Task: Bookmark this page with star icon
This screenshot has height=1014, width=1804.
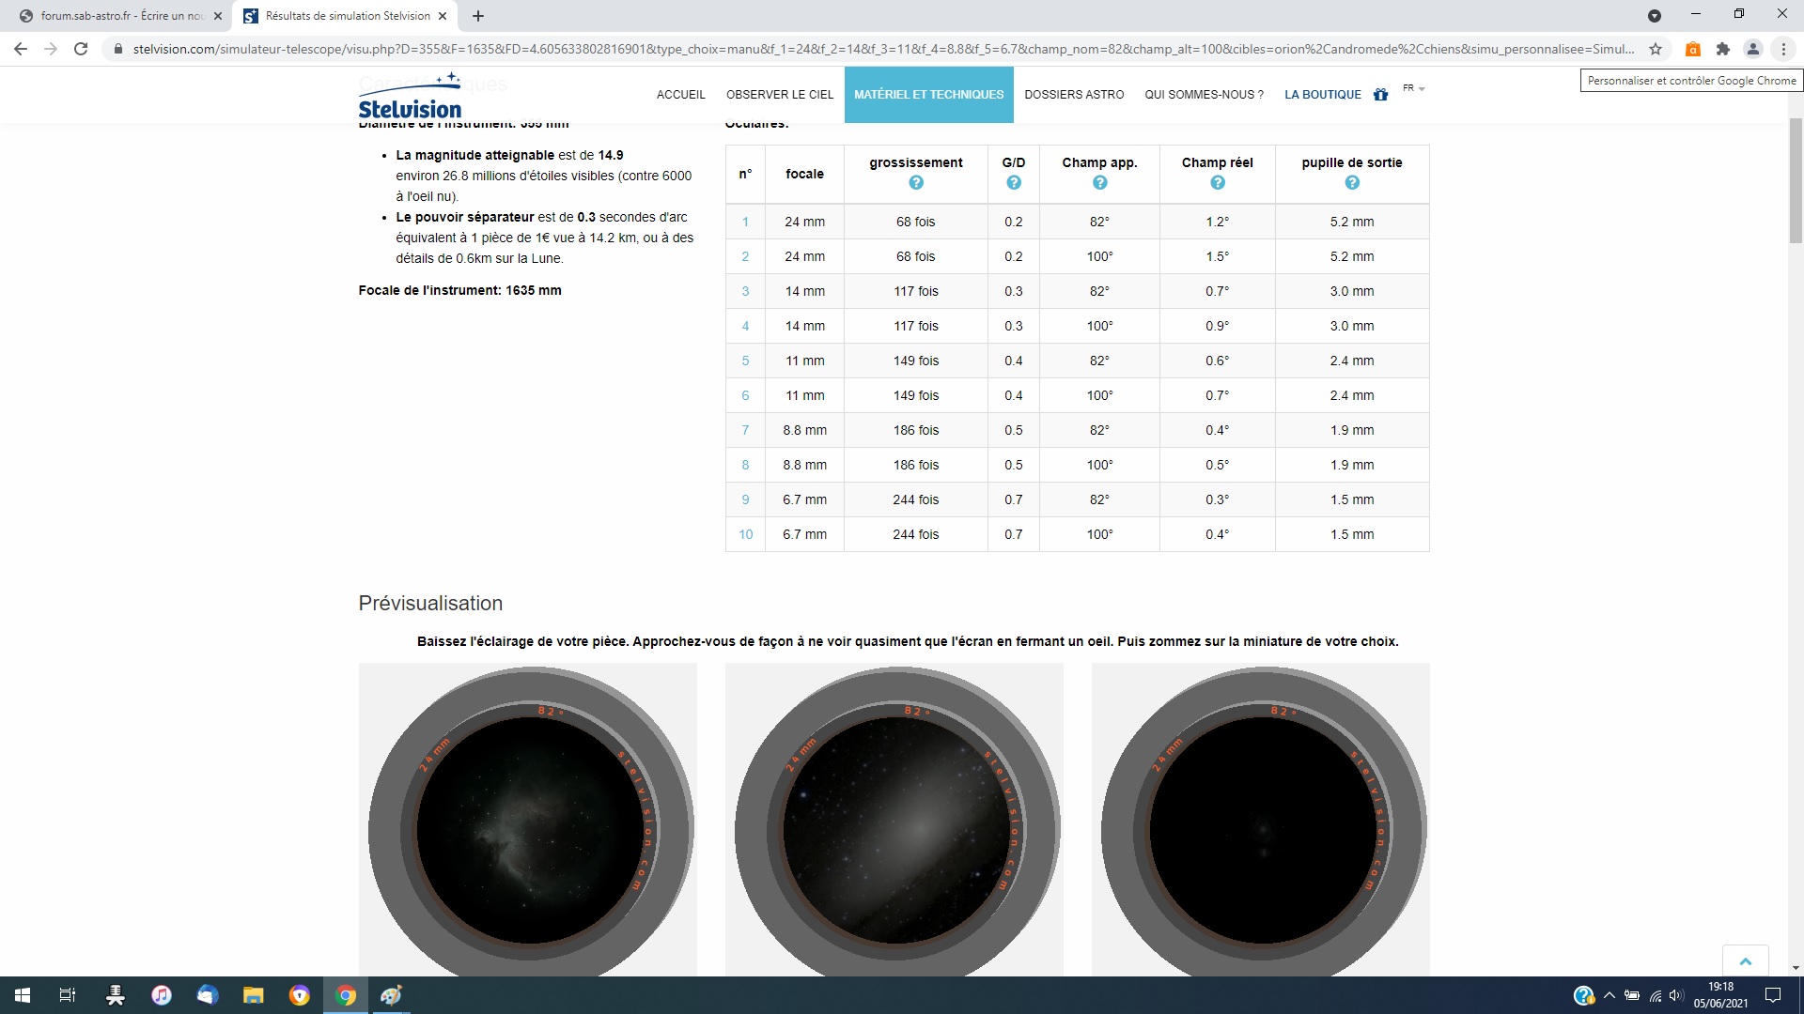Action: tap(1656, 49)
